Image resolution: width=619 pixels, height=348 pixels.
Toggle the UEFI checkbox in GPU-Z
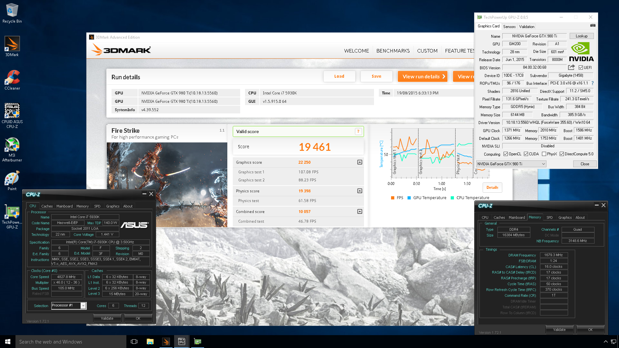pos(581,68)
